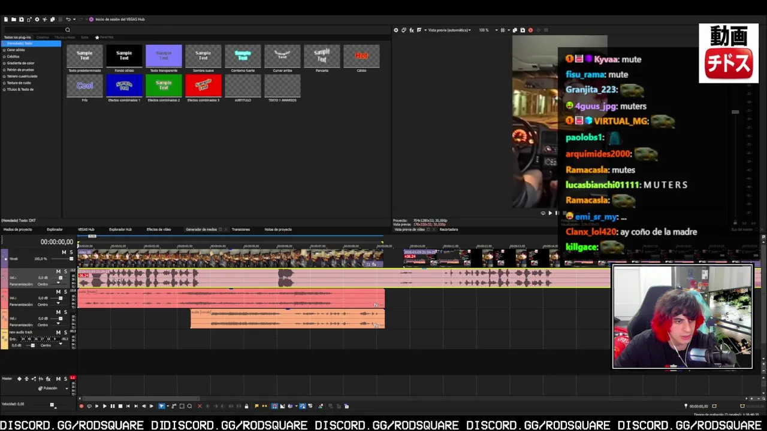Image resolution: width=767 pixels, height=431 pixels.
Task: Select the Todos los plug-ins tab
Action: pyautogui.click(x=17, y=37)
